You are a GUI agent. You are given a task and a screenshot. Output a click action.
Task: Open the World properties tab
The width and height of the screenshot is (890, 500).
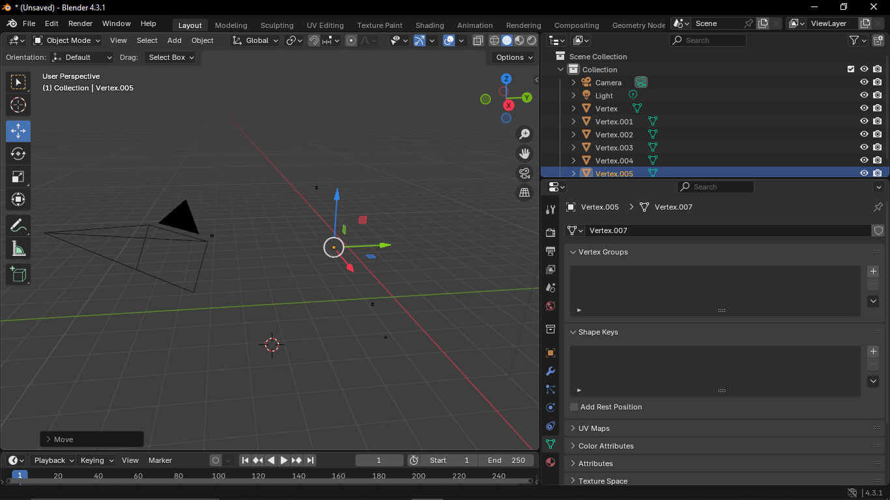click(x=551, y=305)
